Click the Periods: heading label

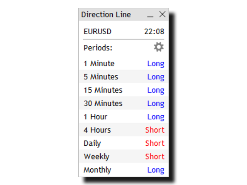[x=98, y=48]
